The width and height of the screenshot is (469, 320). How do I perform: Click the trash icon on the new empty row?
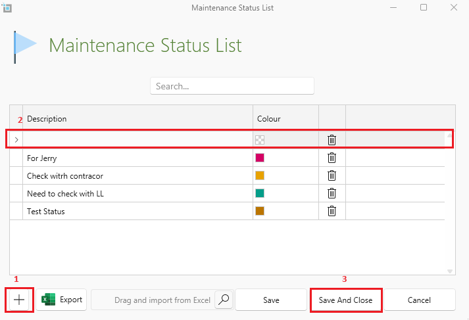point(332,139)
